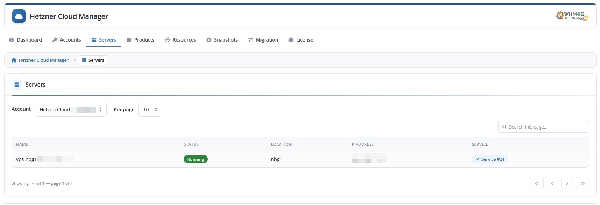Go to the next page
Viewport: 600px width, 205px height.
pyautogui.click(x=567, y=183)
